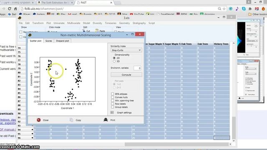Open the Geometry menu
The height and width of the screenshot is (150, 267).
pos(124,23)
